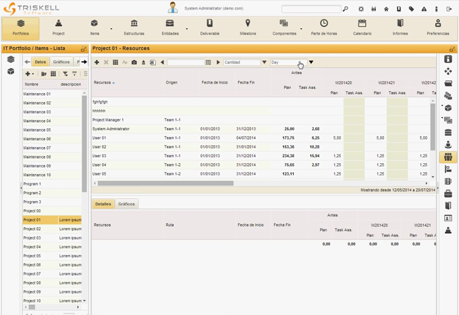
Task: Open Parte de Horas timesheet
Action: pos(324,28)
